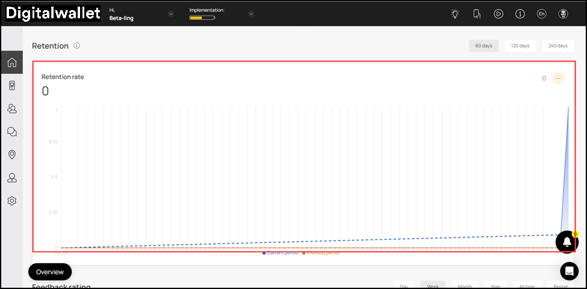Image resolution: width=587 pixels, height=289 pixels.
Task: Click the card/device icon in the sidebar
Action: click(11, 86)
